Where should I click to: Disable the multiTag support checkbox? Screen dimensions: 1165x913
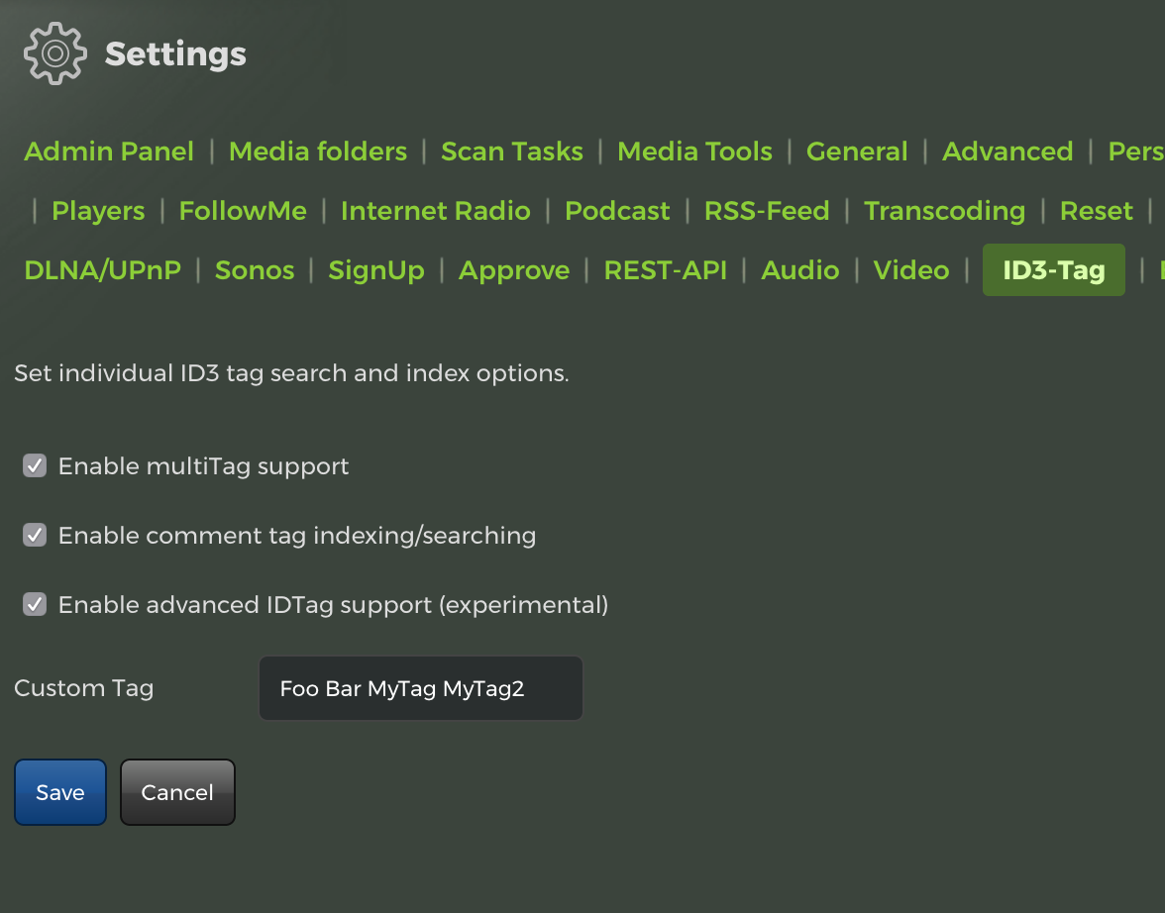pyautogui.click(x=35, y=465)
